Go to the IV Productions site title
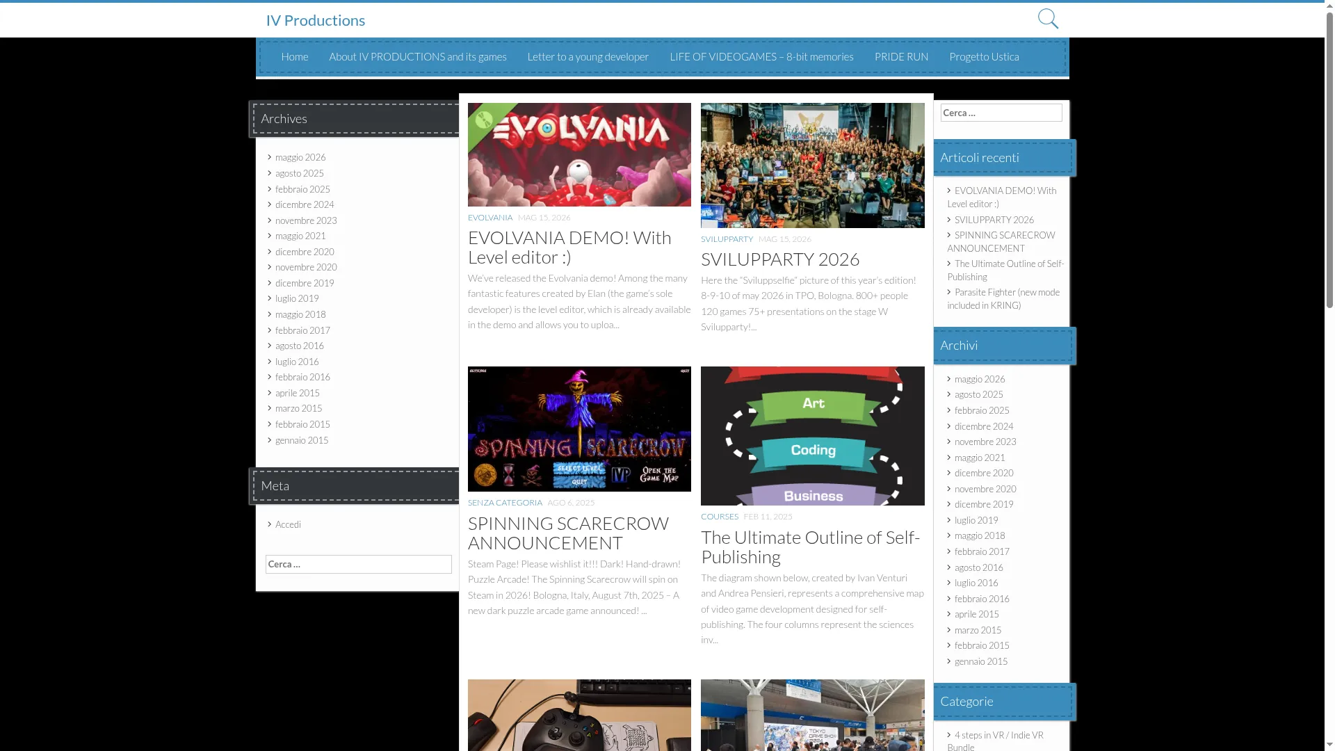Image resolution: width=1335 pixels, height=751 pixels. point(316,20)
